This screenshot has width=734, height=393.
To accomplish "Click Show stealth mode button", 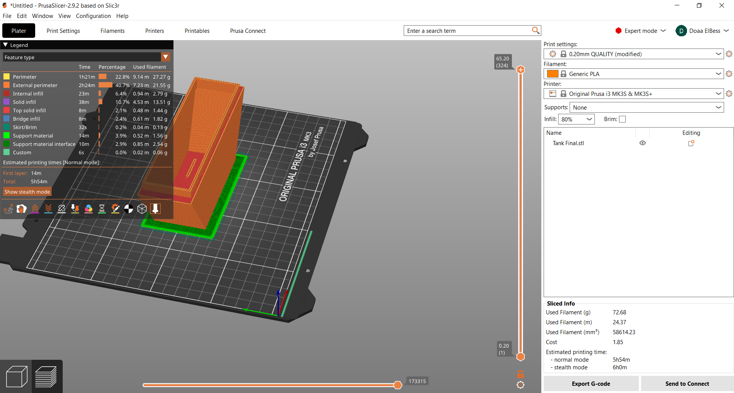I will (27, 192).
